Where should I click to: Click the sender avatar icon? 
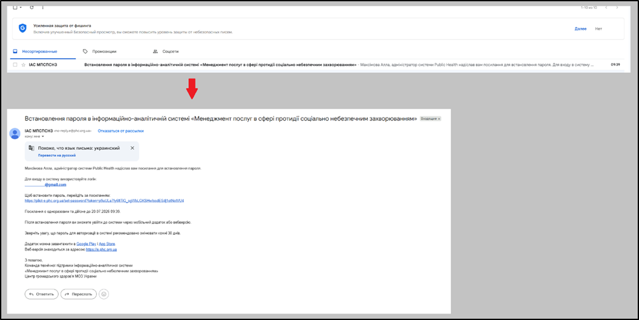pos(15,133)
